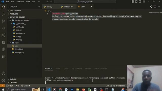Open asgi.py in explorer

click(x=25, y=30)
